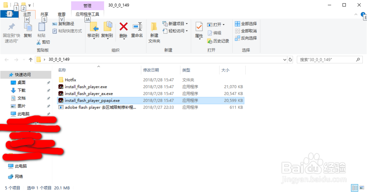
Task: Switch to the Share (共享) ribbon tab
Action: pyautogui.click(x=44, y=14)
